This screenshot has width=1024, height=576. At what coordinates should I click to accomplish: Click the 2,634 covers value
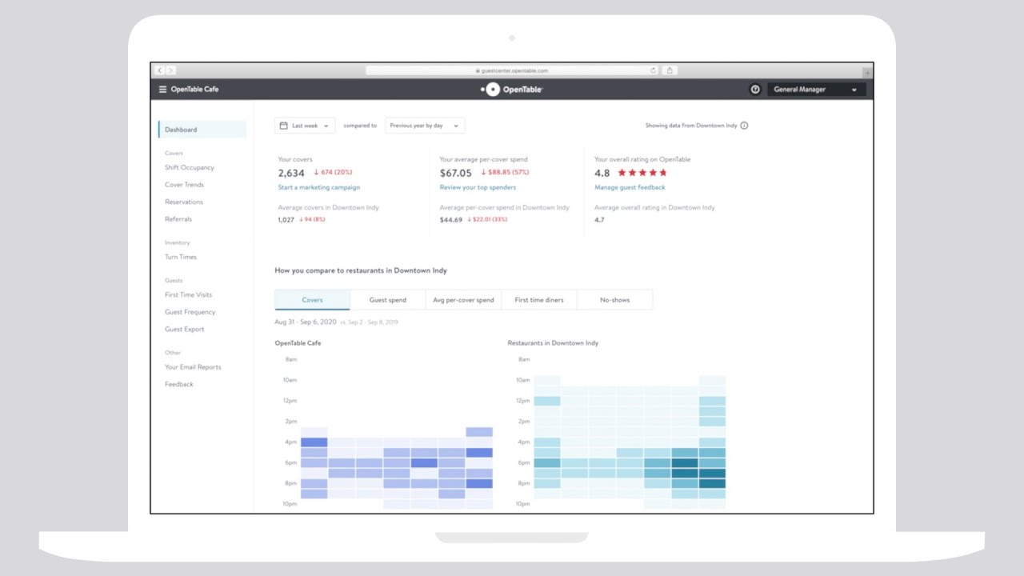point(291,173)
